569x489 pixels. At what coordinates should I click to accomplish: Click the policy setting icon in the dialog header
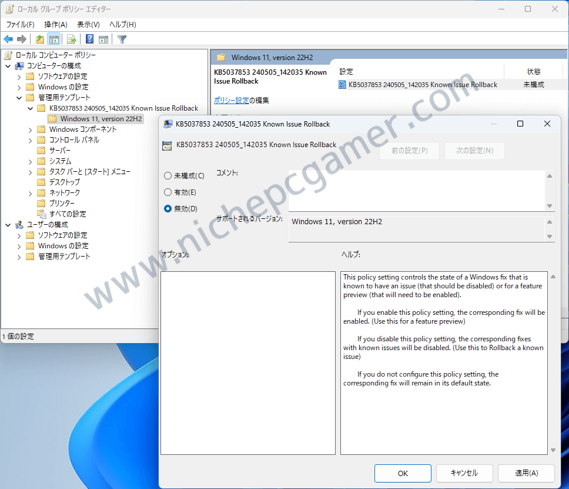pyautogui.click(x=167, y=146)
